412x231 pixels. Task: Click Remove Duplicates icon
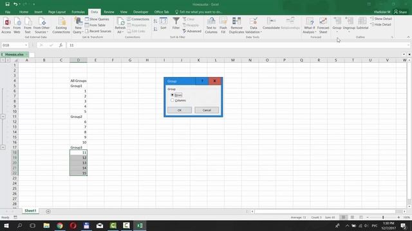click(236, 26)
